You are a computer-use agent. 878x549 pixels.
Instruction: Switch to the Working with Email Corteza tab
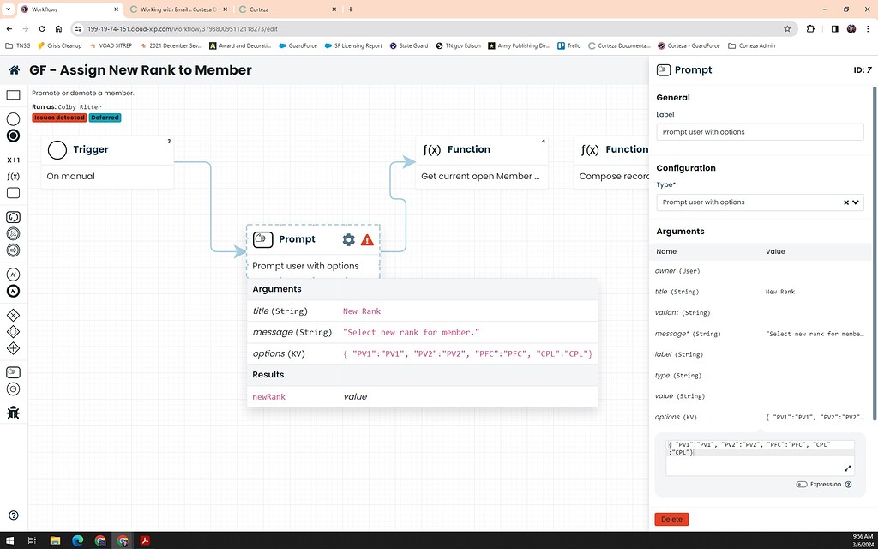(178, 9)
